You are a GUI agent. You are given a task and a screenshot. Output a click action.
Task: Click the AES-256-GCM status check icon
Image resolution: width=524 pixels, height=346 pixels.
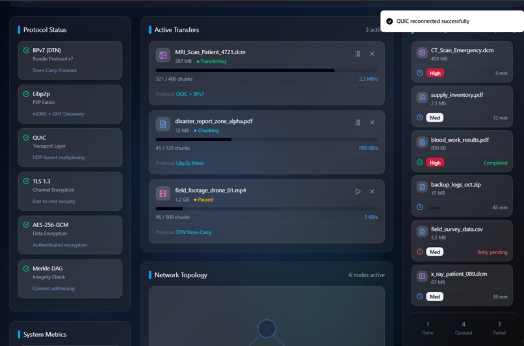click(26, 224)
